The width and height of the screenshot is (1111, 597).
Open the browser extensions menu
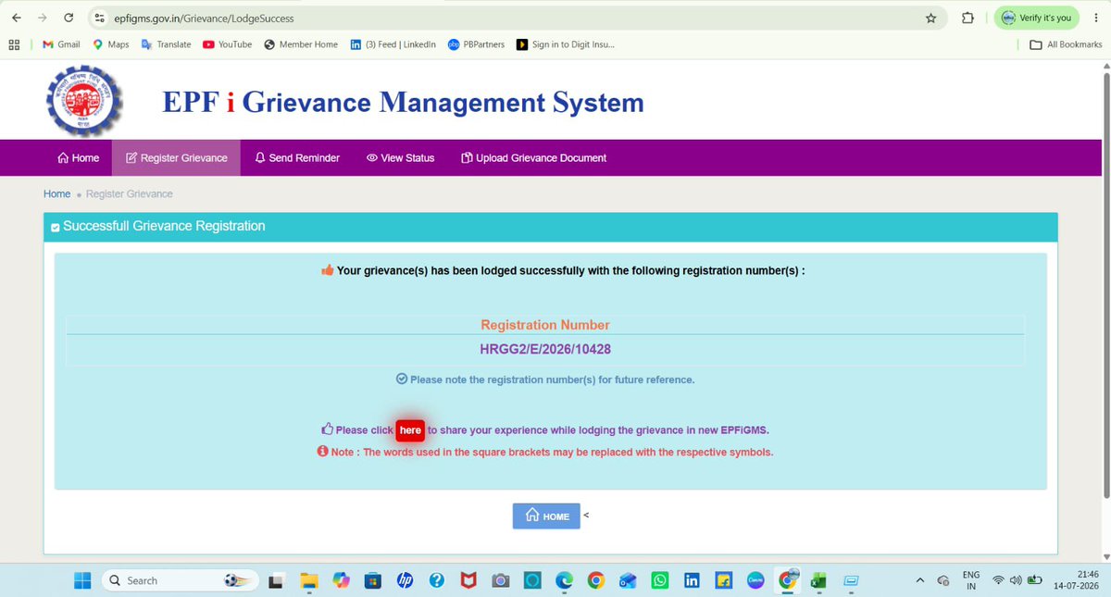pyautogui.click(x=967, y=18)
